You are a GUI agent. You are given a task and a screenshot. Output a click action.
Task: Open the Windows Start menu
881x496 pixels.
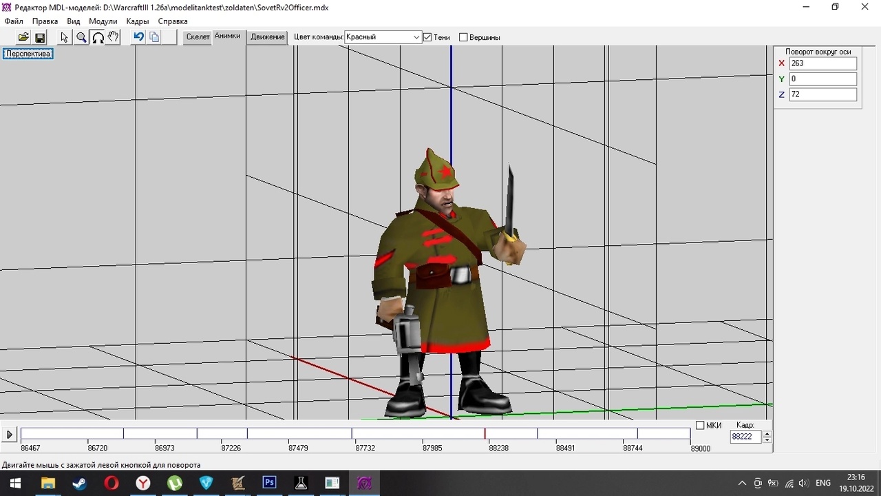tap(15, 483)
